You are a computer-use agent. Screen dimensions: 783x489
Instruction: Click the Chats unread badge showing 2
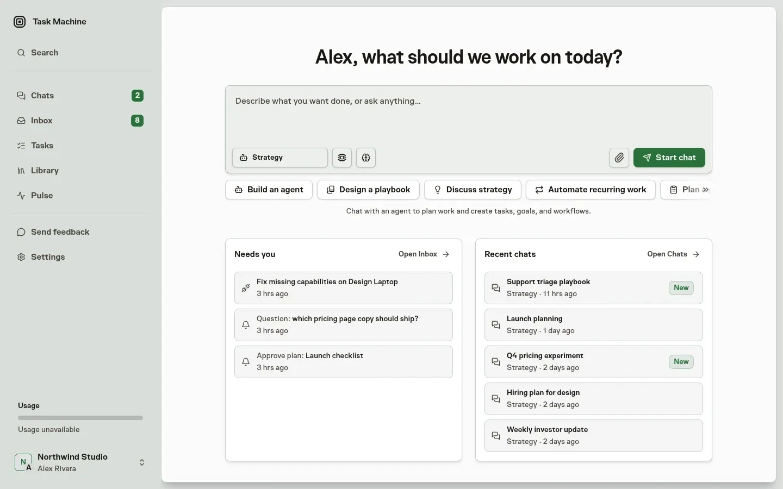[x=138, y=96]
